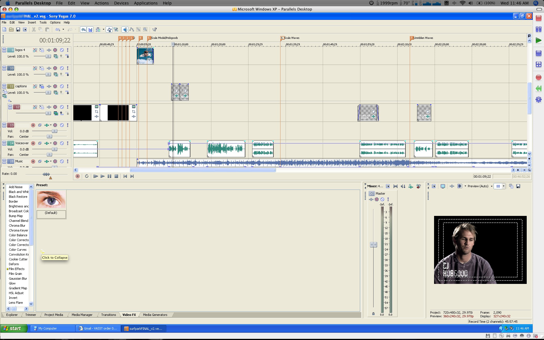Open Track Motion on track 10

point(42,68)
